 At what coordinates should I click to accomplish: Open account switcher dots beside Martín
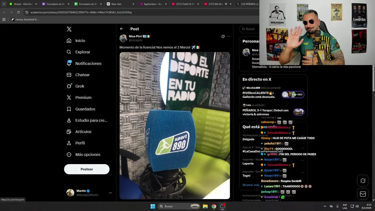click(110, 193)
